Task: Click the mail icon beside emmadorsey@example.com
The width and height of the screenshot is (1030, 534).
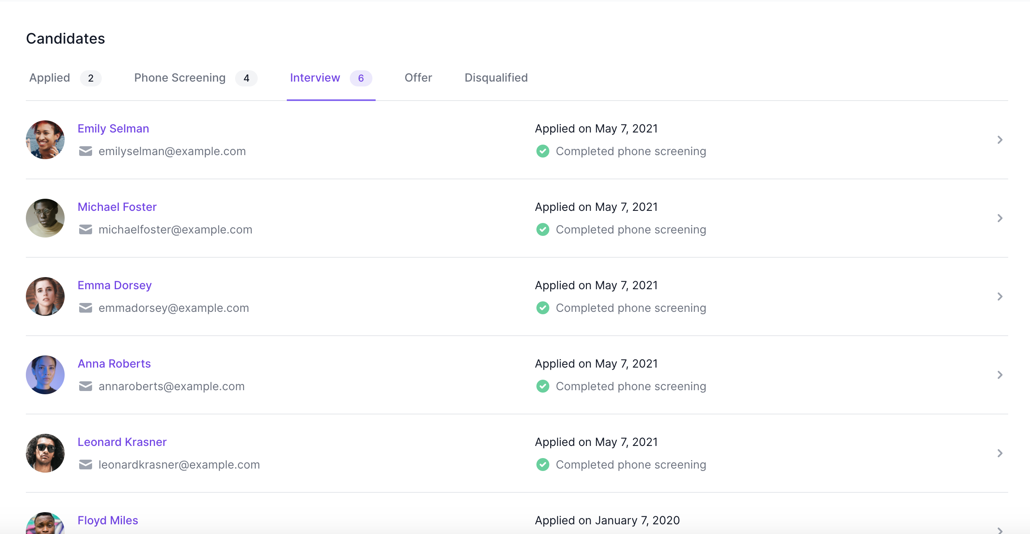Action: click(86, 308)
